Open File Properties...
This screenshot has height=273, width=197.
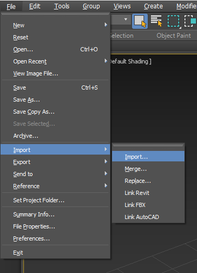coord(56,226)
